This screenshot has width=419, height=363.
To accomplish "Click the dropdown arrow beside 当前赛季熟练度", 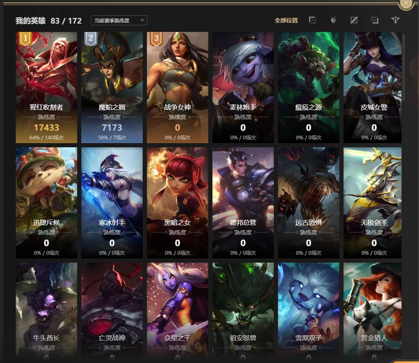I will (142, 20).
